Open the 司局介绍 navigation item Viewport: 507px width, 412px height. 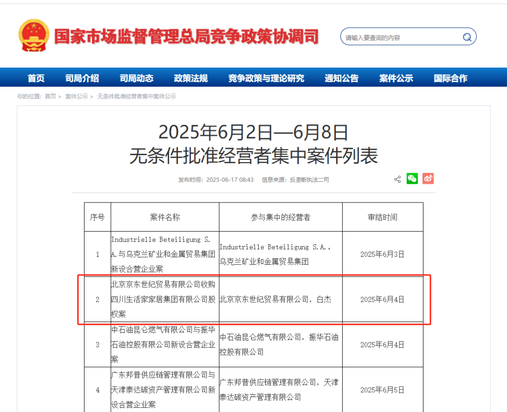point(82,78)
